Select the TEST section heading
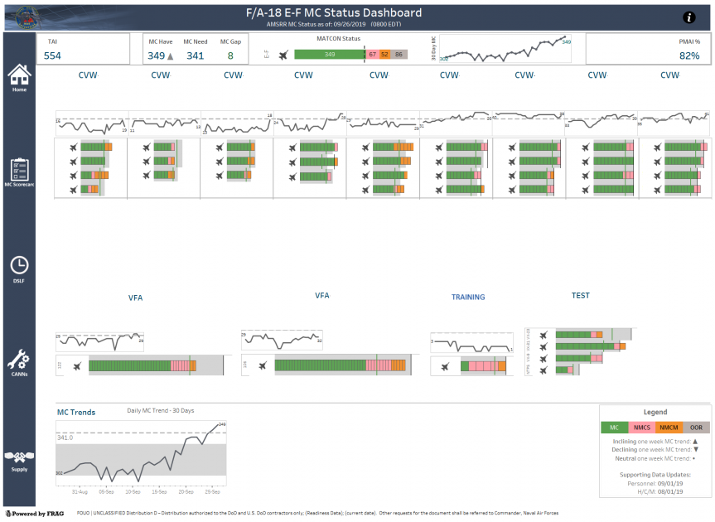The image size is (715, 522). (x=580, y=296)
